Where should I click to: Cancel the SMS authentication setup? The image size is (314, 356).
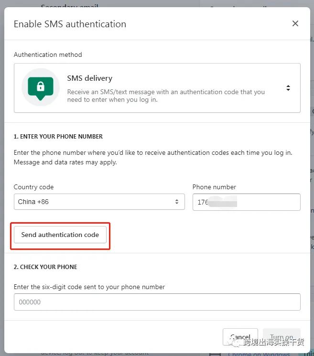[x=240, y=337]
